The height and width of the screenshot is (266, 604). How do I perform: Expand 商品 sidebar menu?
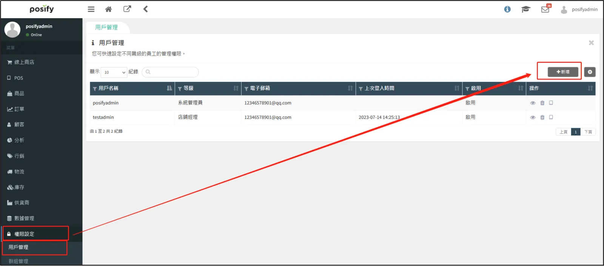pyautogui.click(x=42, y=93)
